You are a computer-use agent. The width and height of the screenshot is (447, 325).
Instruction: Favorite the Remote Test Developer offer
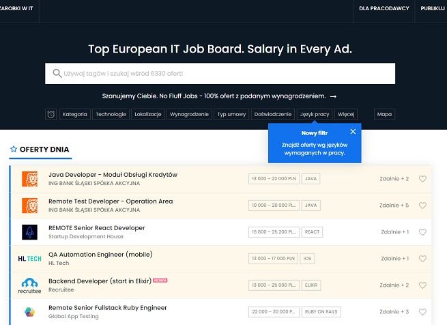[422, 206]
